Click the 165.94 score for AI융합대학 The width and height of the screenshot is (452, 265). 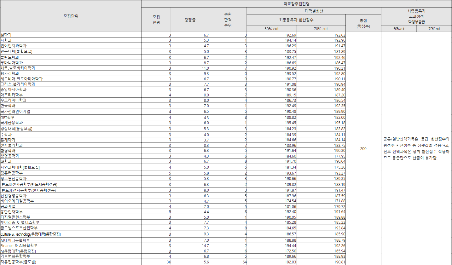[339, 251]
